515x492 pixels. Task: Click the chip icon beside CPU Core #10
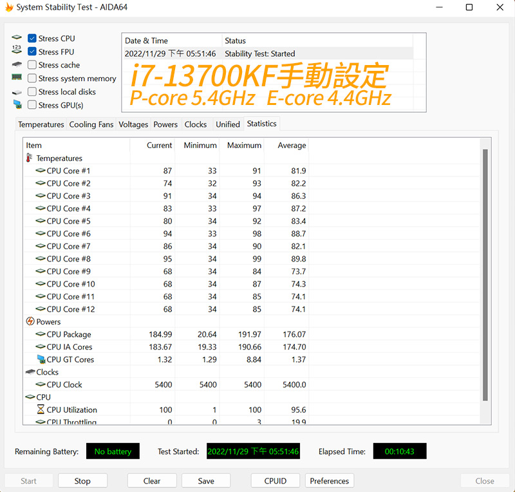(x=41, y=283)
